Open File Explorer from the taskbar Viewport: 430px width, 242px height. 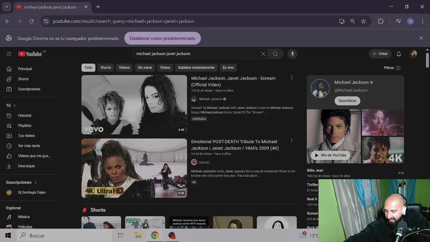pyautogui.click(x=138, y=236)
